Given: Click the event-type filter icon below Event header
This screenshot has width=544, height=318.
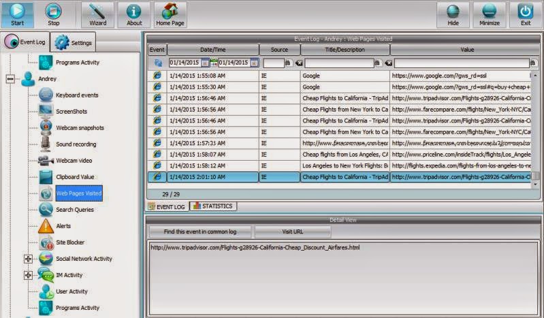Looking at the screenshot, I should pyautogui.click(x=158, y=63).
